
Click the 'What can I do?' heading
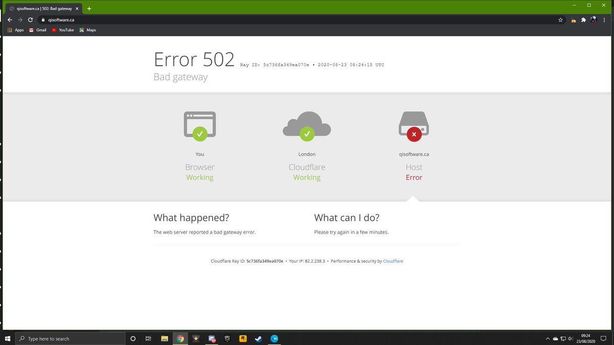[347, 218]
